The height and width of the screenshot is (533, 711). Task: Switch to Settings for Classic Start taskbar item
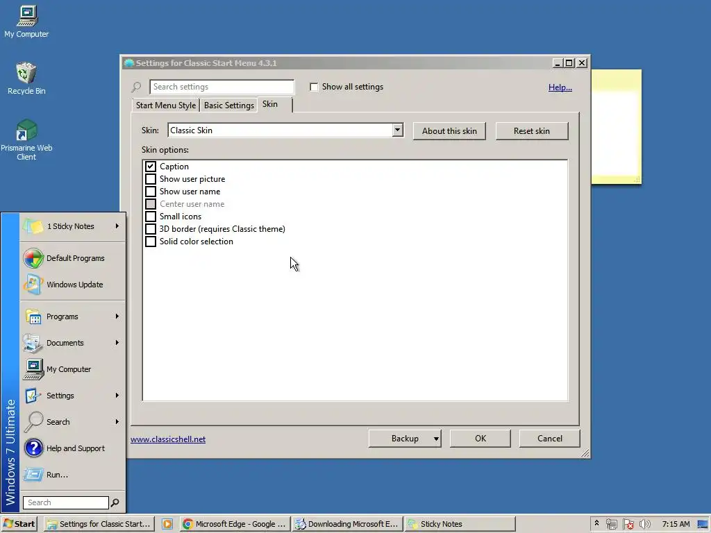point(99,524)
